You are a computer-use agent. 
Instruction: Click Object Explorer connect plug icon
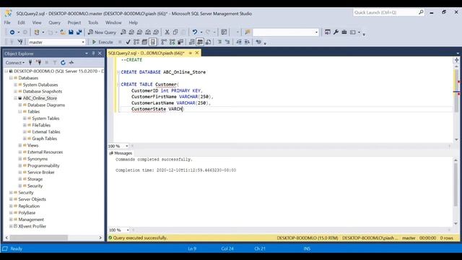tap(30, 63)
